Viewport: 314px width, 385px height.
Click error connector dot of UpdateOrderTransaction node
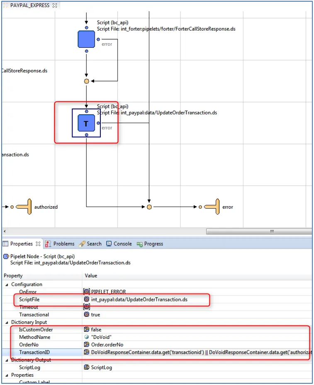pyautogui.click(x=98, y=123)
